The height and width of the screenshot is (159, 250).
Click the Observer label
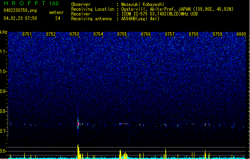tap(81, 4)
